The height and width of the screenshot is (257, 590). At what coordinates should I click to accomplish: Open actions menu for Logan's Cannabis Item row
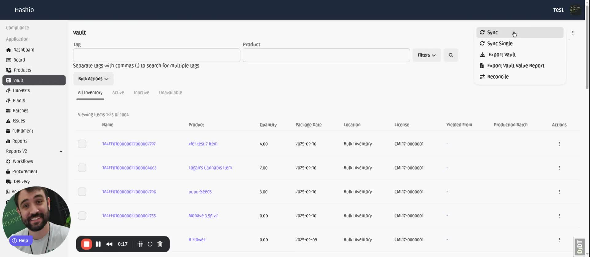pyautogui.click(x=559, y=168)
